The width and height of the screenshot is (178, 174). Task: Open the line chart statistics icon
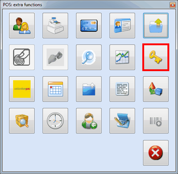pyautogui.click(x=122, y=57)
